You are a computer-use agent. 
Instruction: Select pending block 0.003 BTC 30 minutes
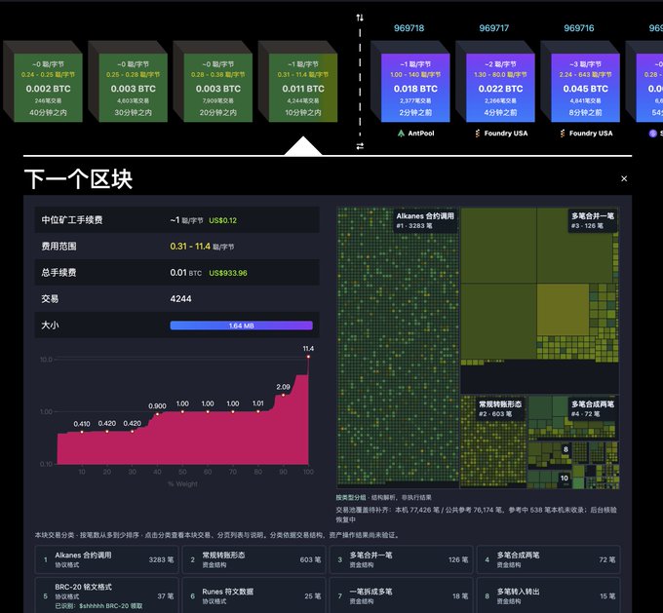pos(133,88)
